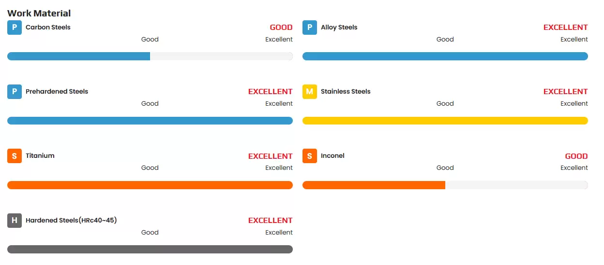
Task: Click the blue P icon beside Carbon Steels
Action: pos(15,28)
